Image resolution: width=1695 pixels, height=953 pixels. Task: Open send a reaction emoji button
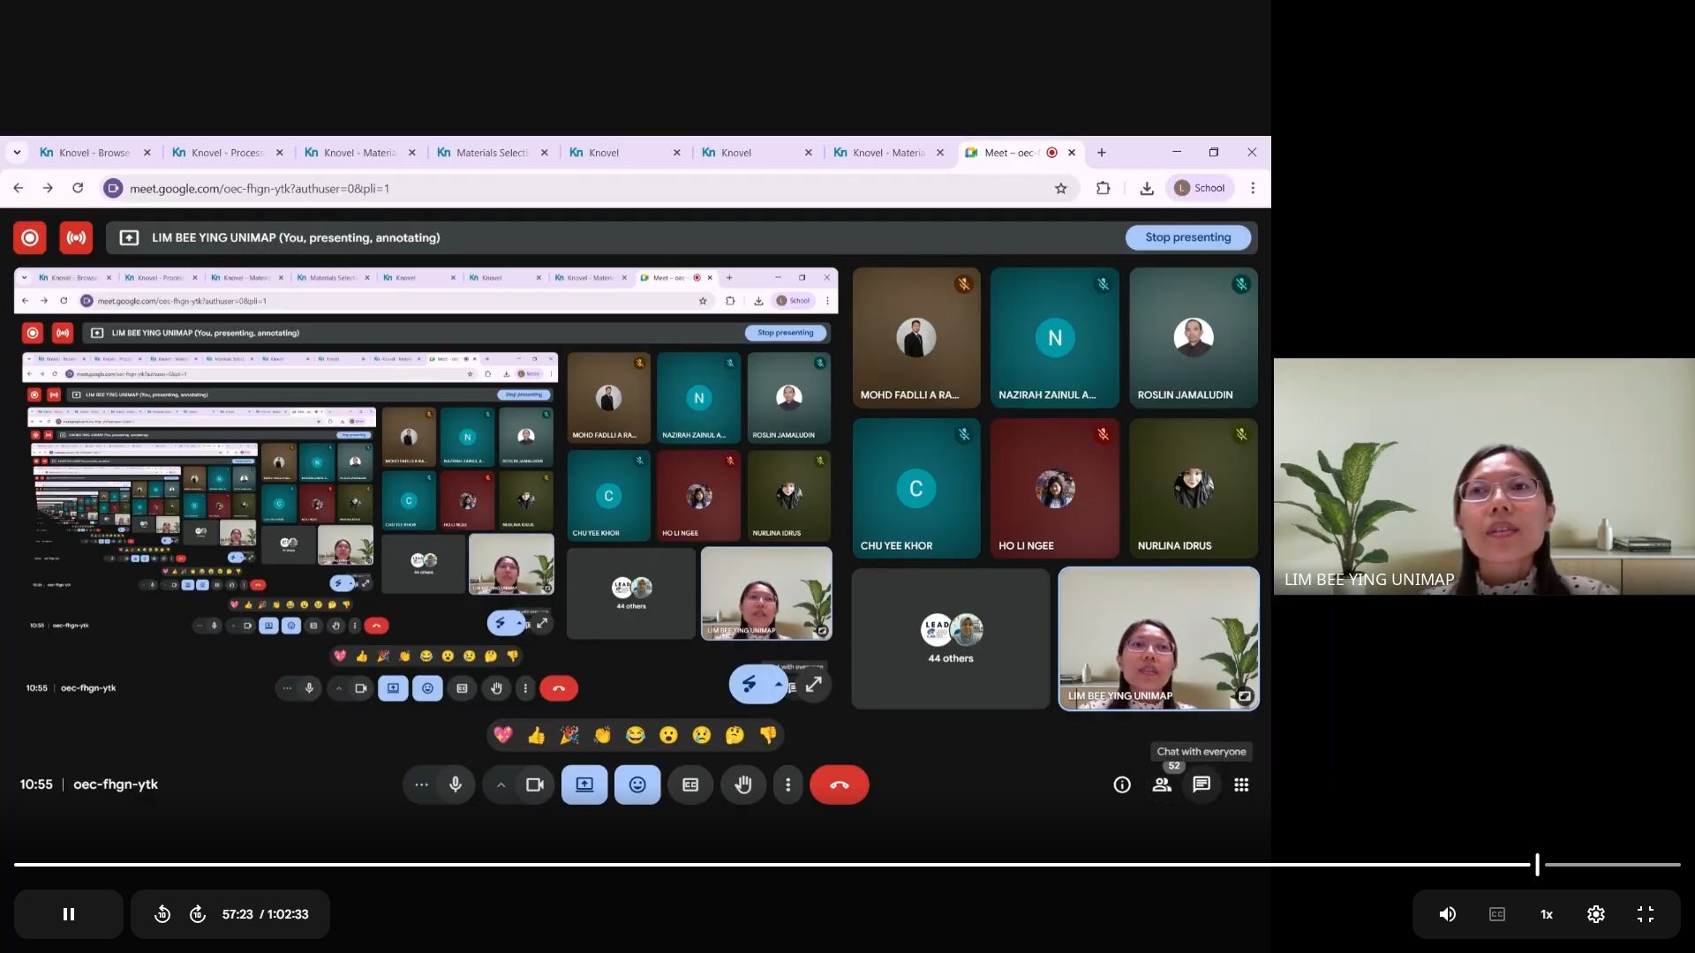click(637, 784)
